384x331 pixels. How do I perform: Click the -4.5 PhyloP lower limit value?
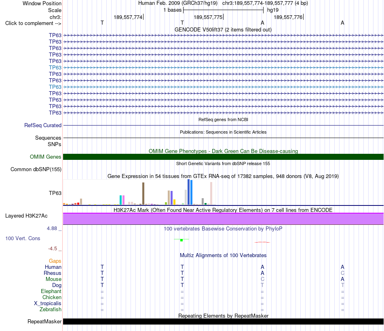(x=53, y=249)
